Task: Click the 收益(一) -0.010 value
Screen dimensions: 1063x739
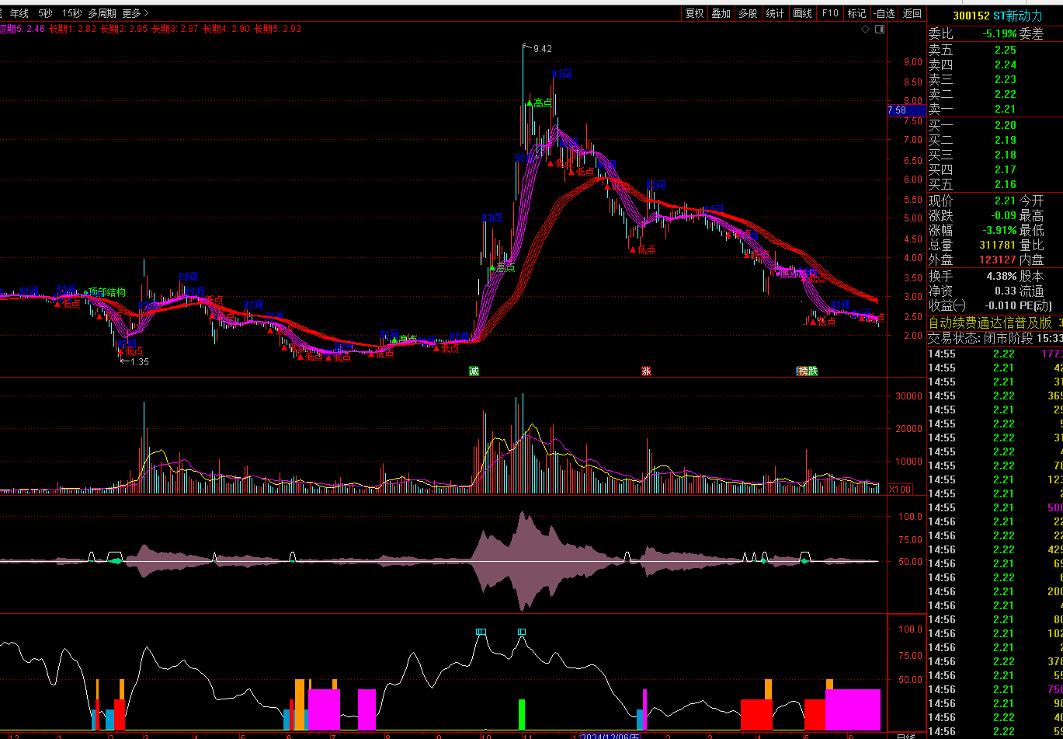Action: (x=1000, y=305)
